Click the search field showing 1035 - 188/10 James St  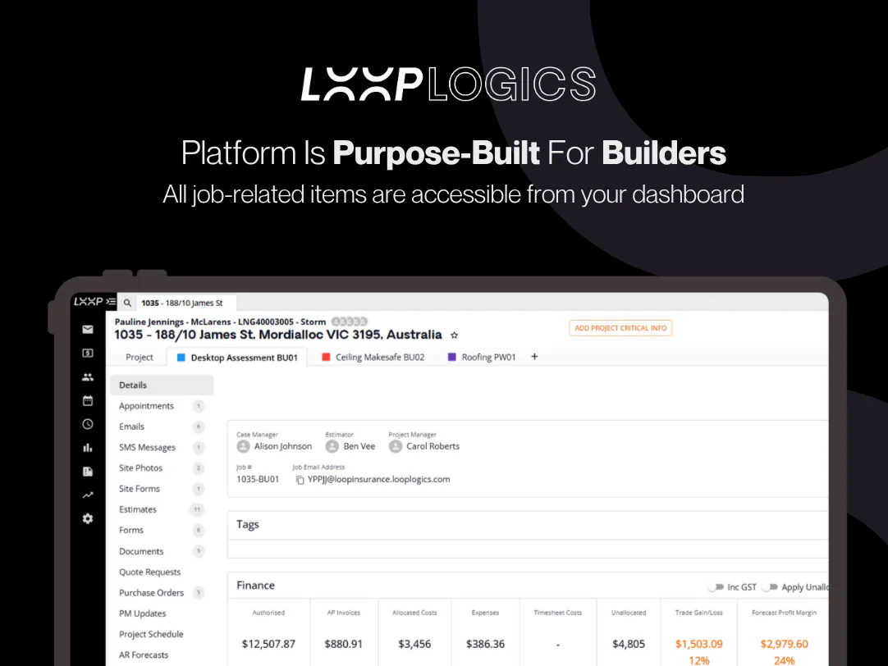pos(187,303)
